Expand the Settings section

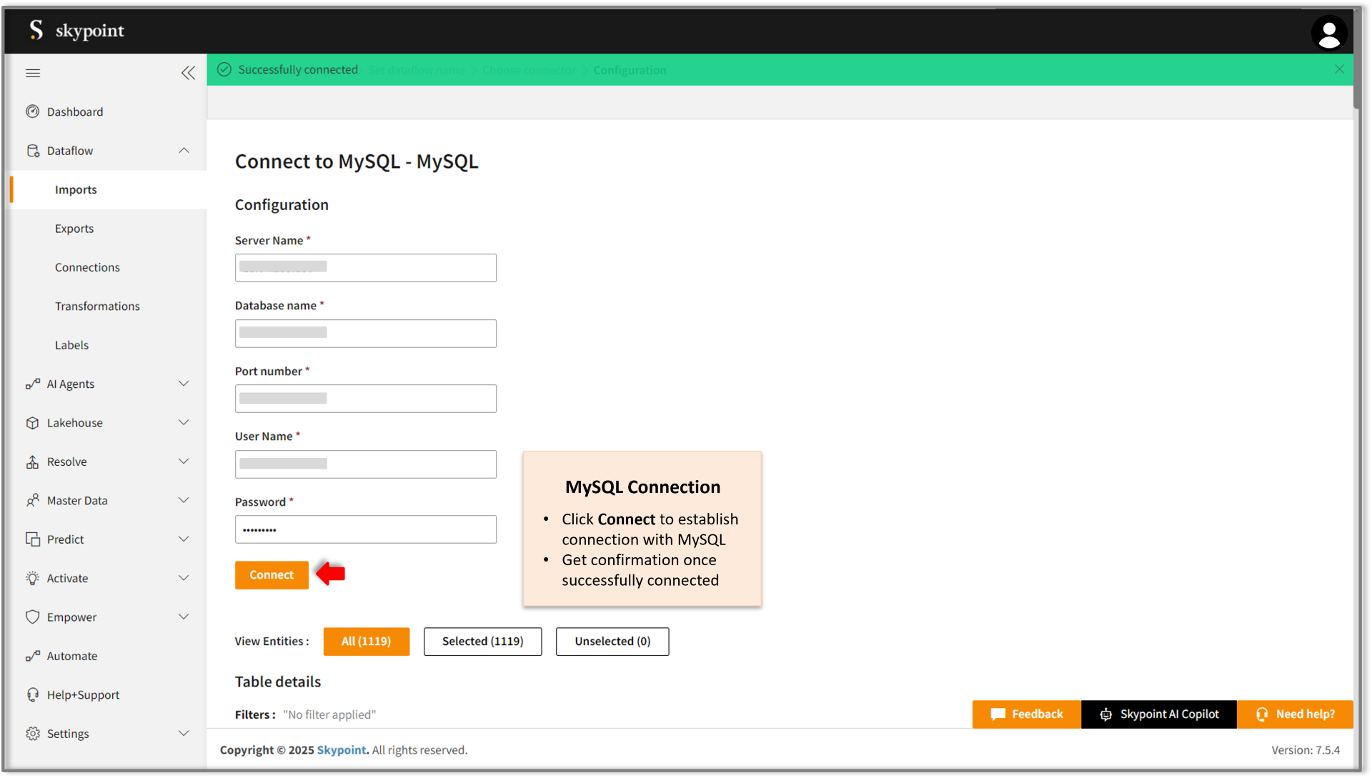tap(184, 733)
